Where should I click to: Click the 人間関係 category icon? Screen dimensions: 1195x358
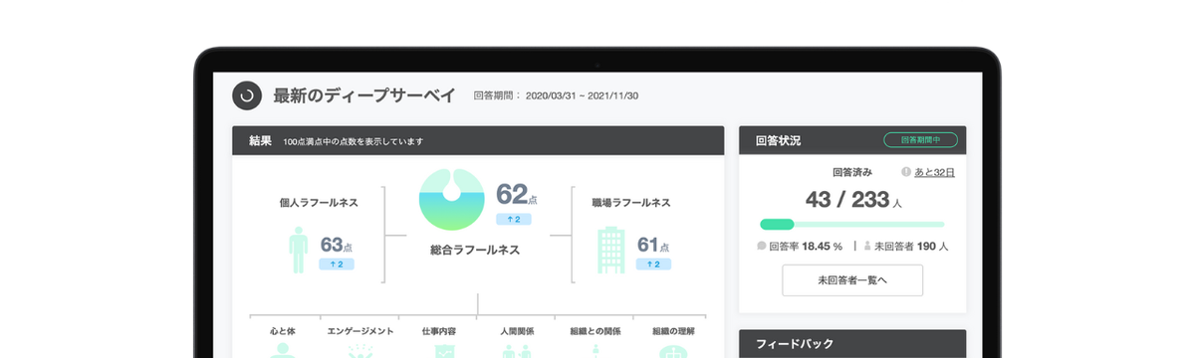516,351
